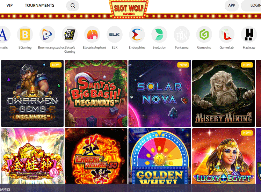Filter by ELK provider icon
Viewport: 261px width, 192px height.
coord(115,35)
